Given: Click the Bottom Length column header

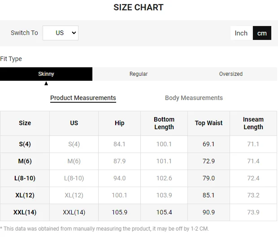Looking at the screenshot, I should pyautogui.click(x=164, y=123).
